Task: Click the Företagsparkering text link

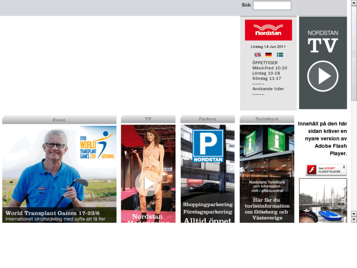Action: point(208,212)
